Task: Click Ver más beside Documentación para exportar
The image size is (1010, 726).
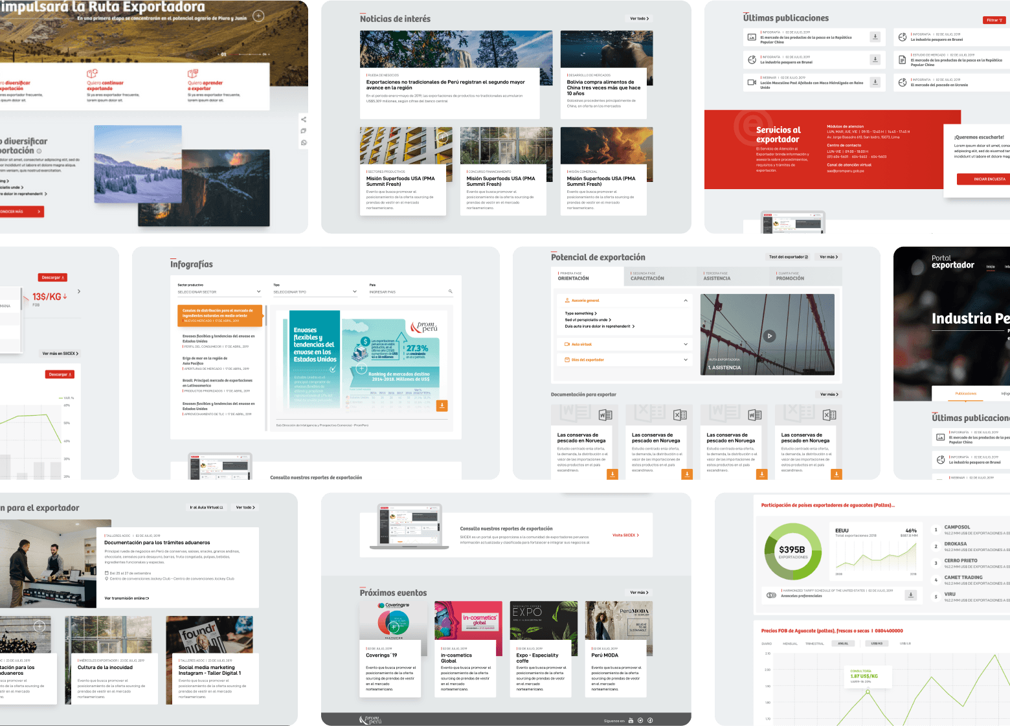Action: coord(829,394)
